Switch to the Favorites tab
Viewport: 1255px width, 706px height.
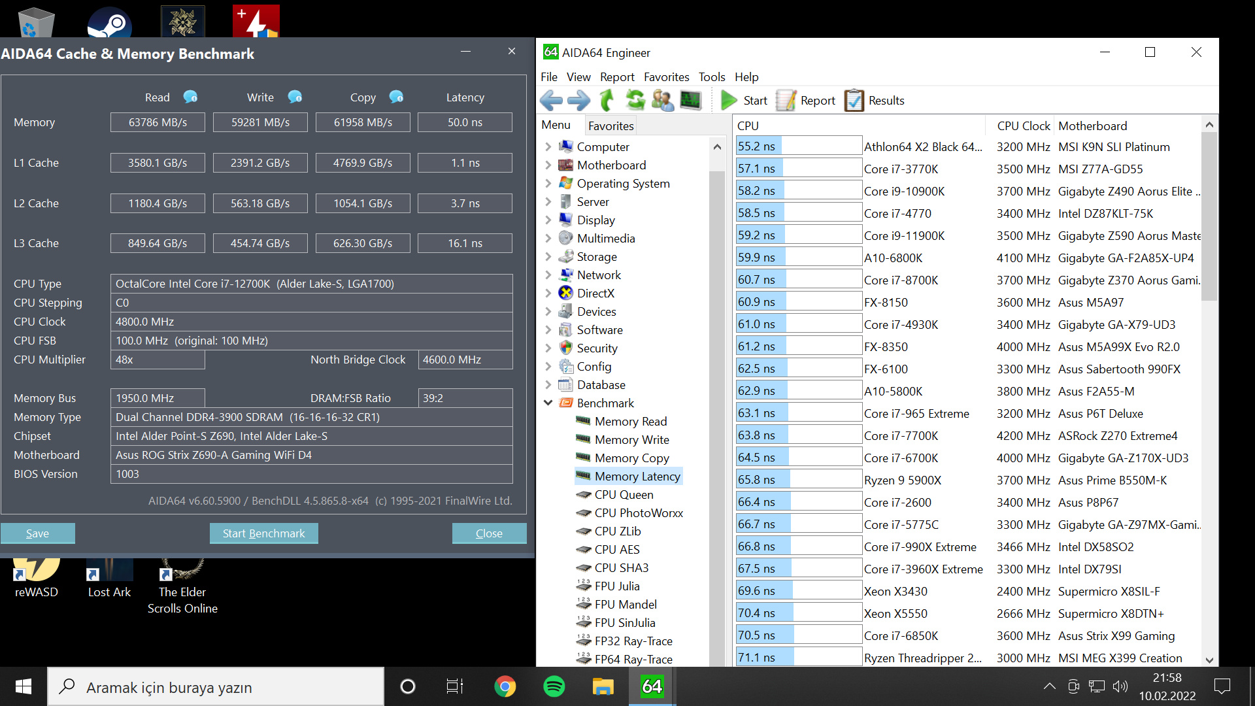611,126
